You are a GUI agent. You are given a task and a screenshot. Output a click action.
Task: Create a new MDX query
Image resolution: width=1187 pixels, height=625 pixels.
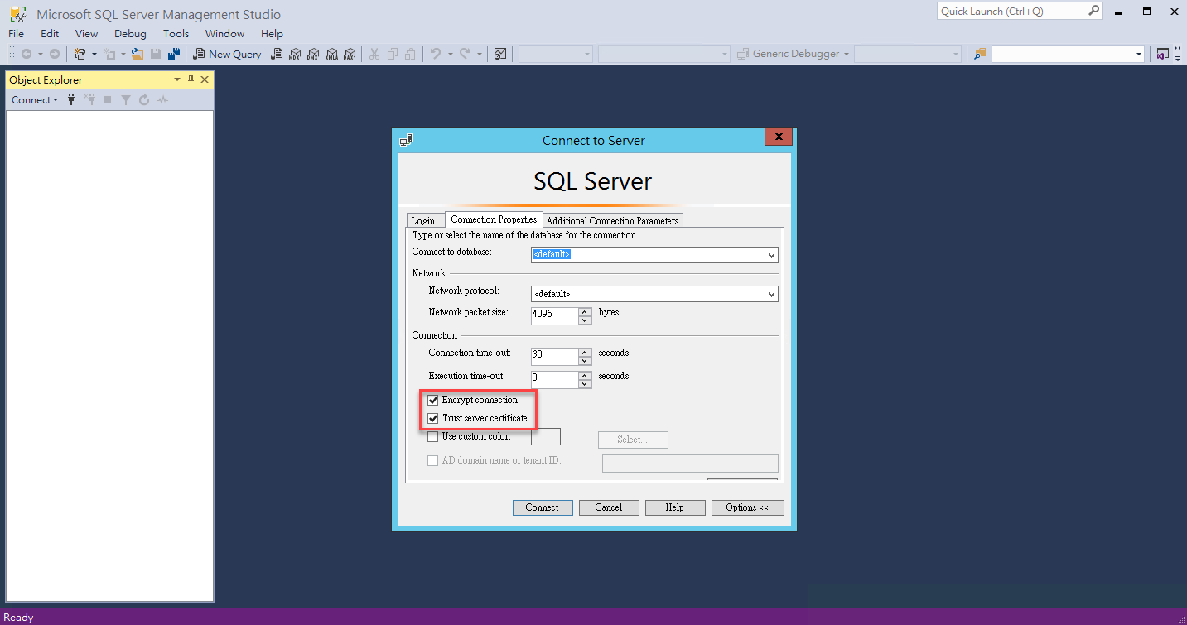(295, 53)
